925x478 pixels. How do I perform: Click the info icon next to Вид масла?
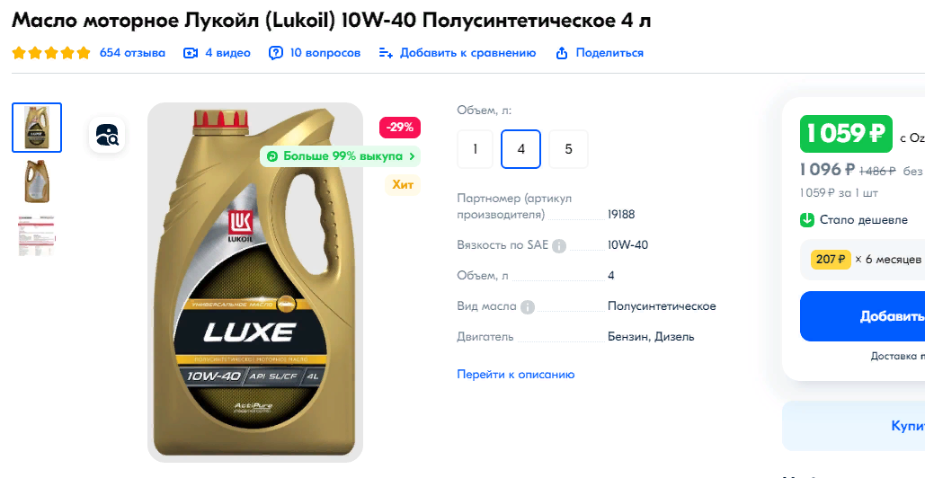tap(528, 307)
